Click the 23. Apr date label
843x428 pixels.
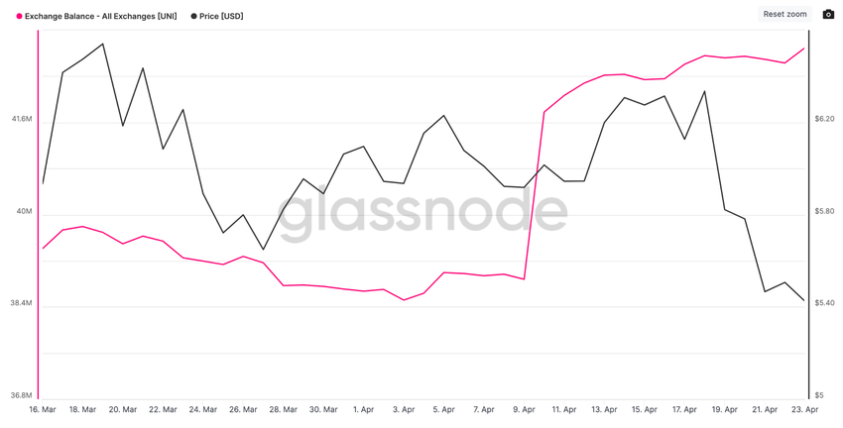tap(803, 409)
